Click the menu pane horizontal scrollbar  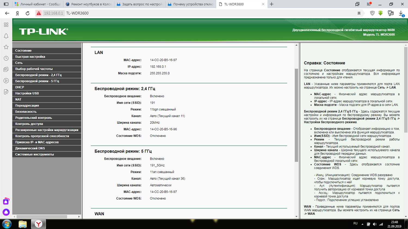[42, 217]
